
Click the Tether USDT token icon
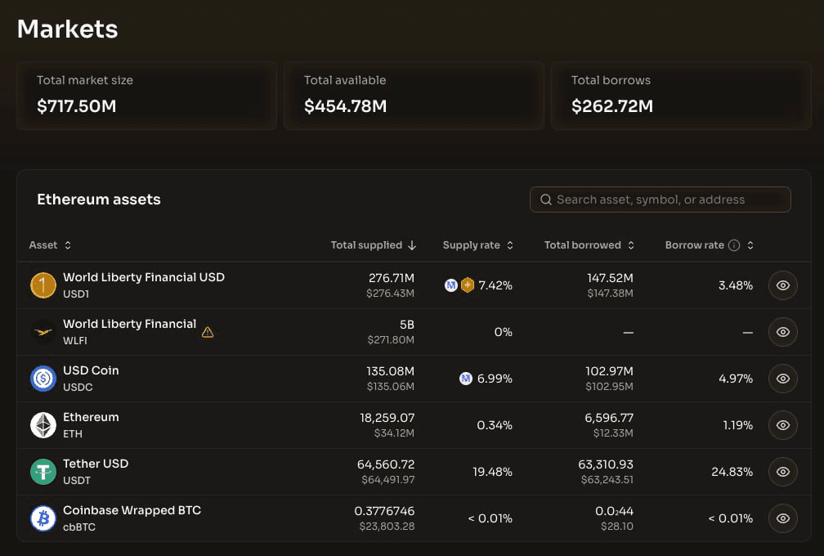43,472
